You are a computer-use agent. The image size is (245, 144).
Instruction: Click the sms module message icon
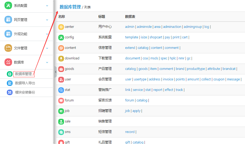tap(61, 132)
